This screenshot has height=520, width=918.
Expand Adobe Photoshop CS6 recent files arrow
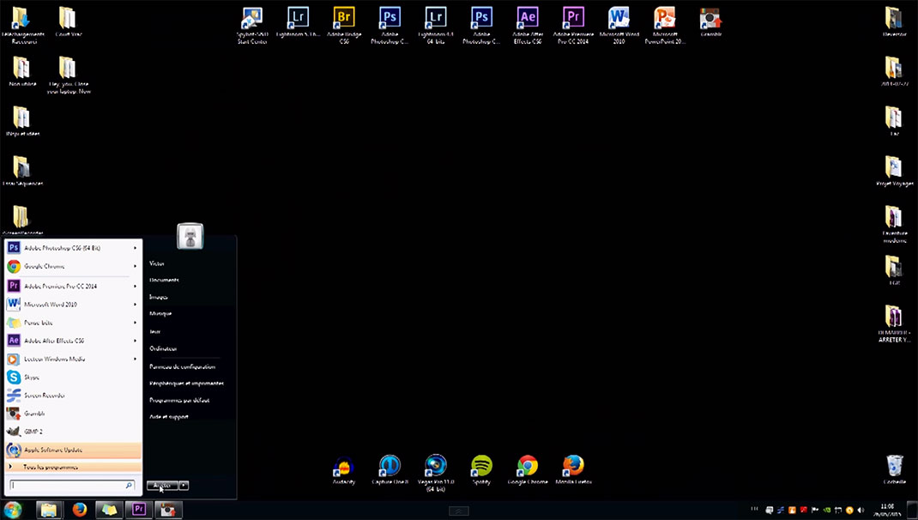click(x=136, y=248)
